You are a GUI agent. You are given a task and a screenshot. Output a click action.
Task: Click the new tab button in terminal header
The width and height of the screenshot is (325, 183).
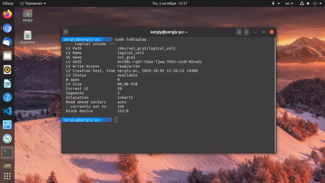[x=66, y=32]
